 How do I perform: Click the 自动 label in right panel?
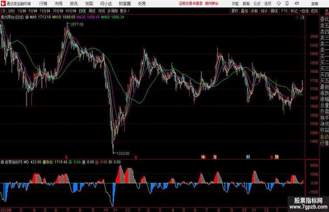[324, 137]
